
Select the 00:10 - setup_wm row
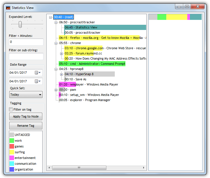[x=89, y=95]
